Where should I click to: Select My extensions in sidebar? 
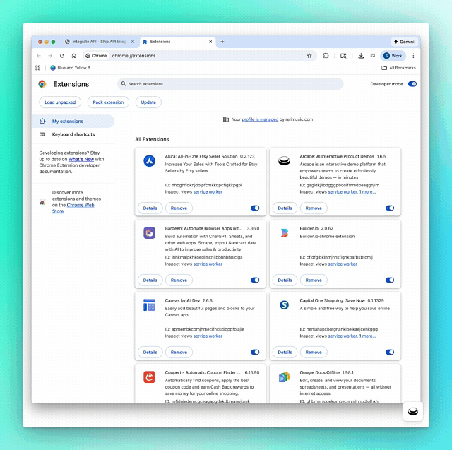(73, 121)
